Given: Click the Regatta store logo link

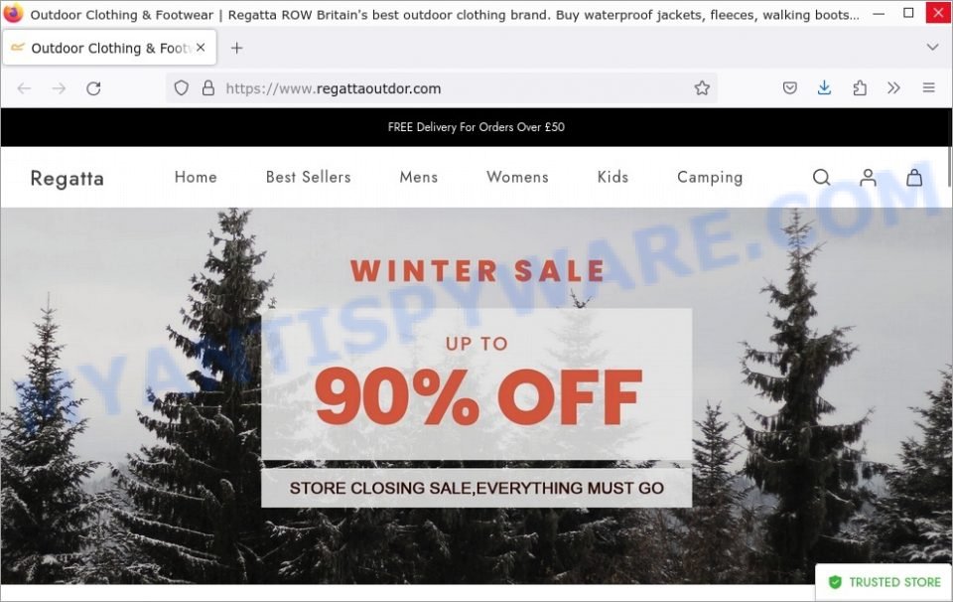Looking at the screenshot, I should pyautogui.click(x=68, y=178).
